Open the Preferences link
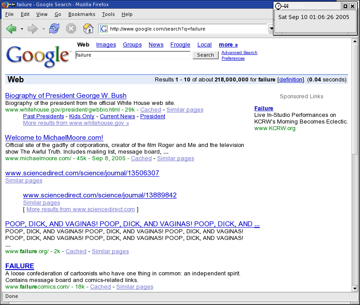 click(233, 58)
